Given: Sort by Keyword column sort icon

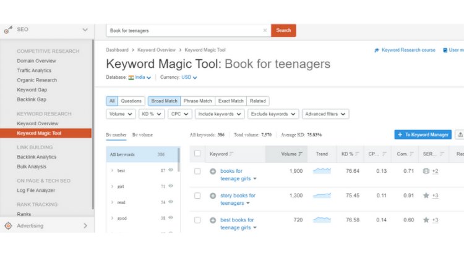Looking at the screenshot, I should tap(231, 154).
